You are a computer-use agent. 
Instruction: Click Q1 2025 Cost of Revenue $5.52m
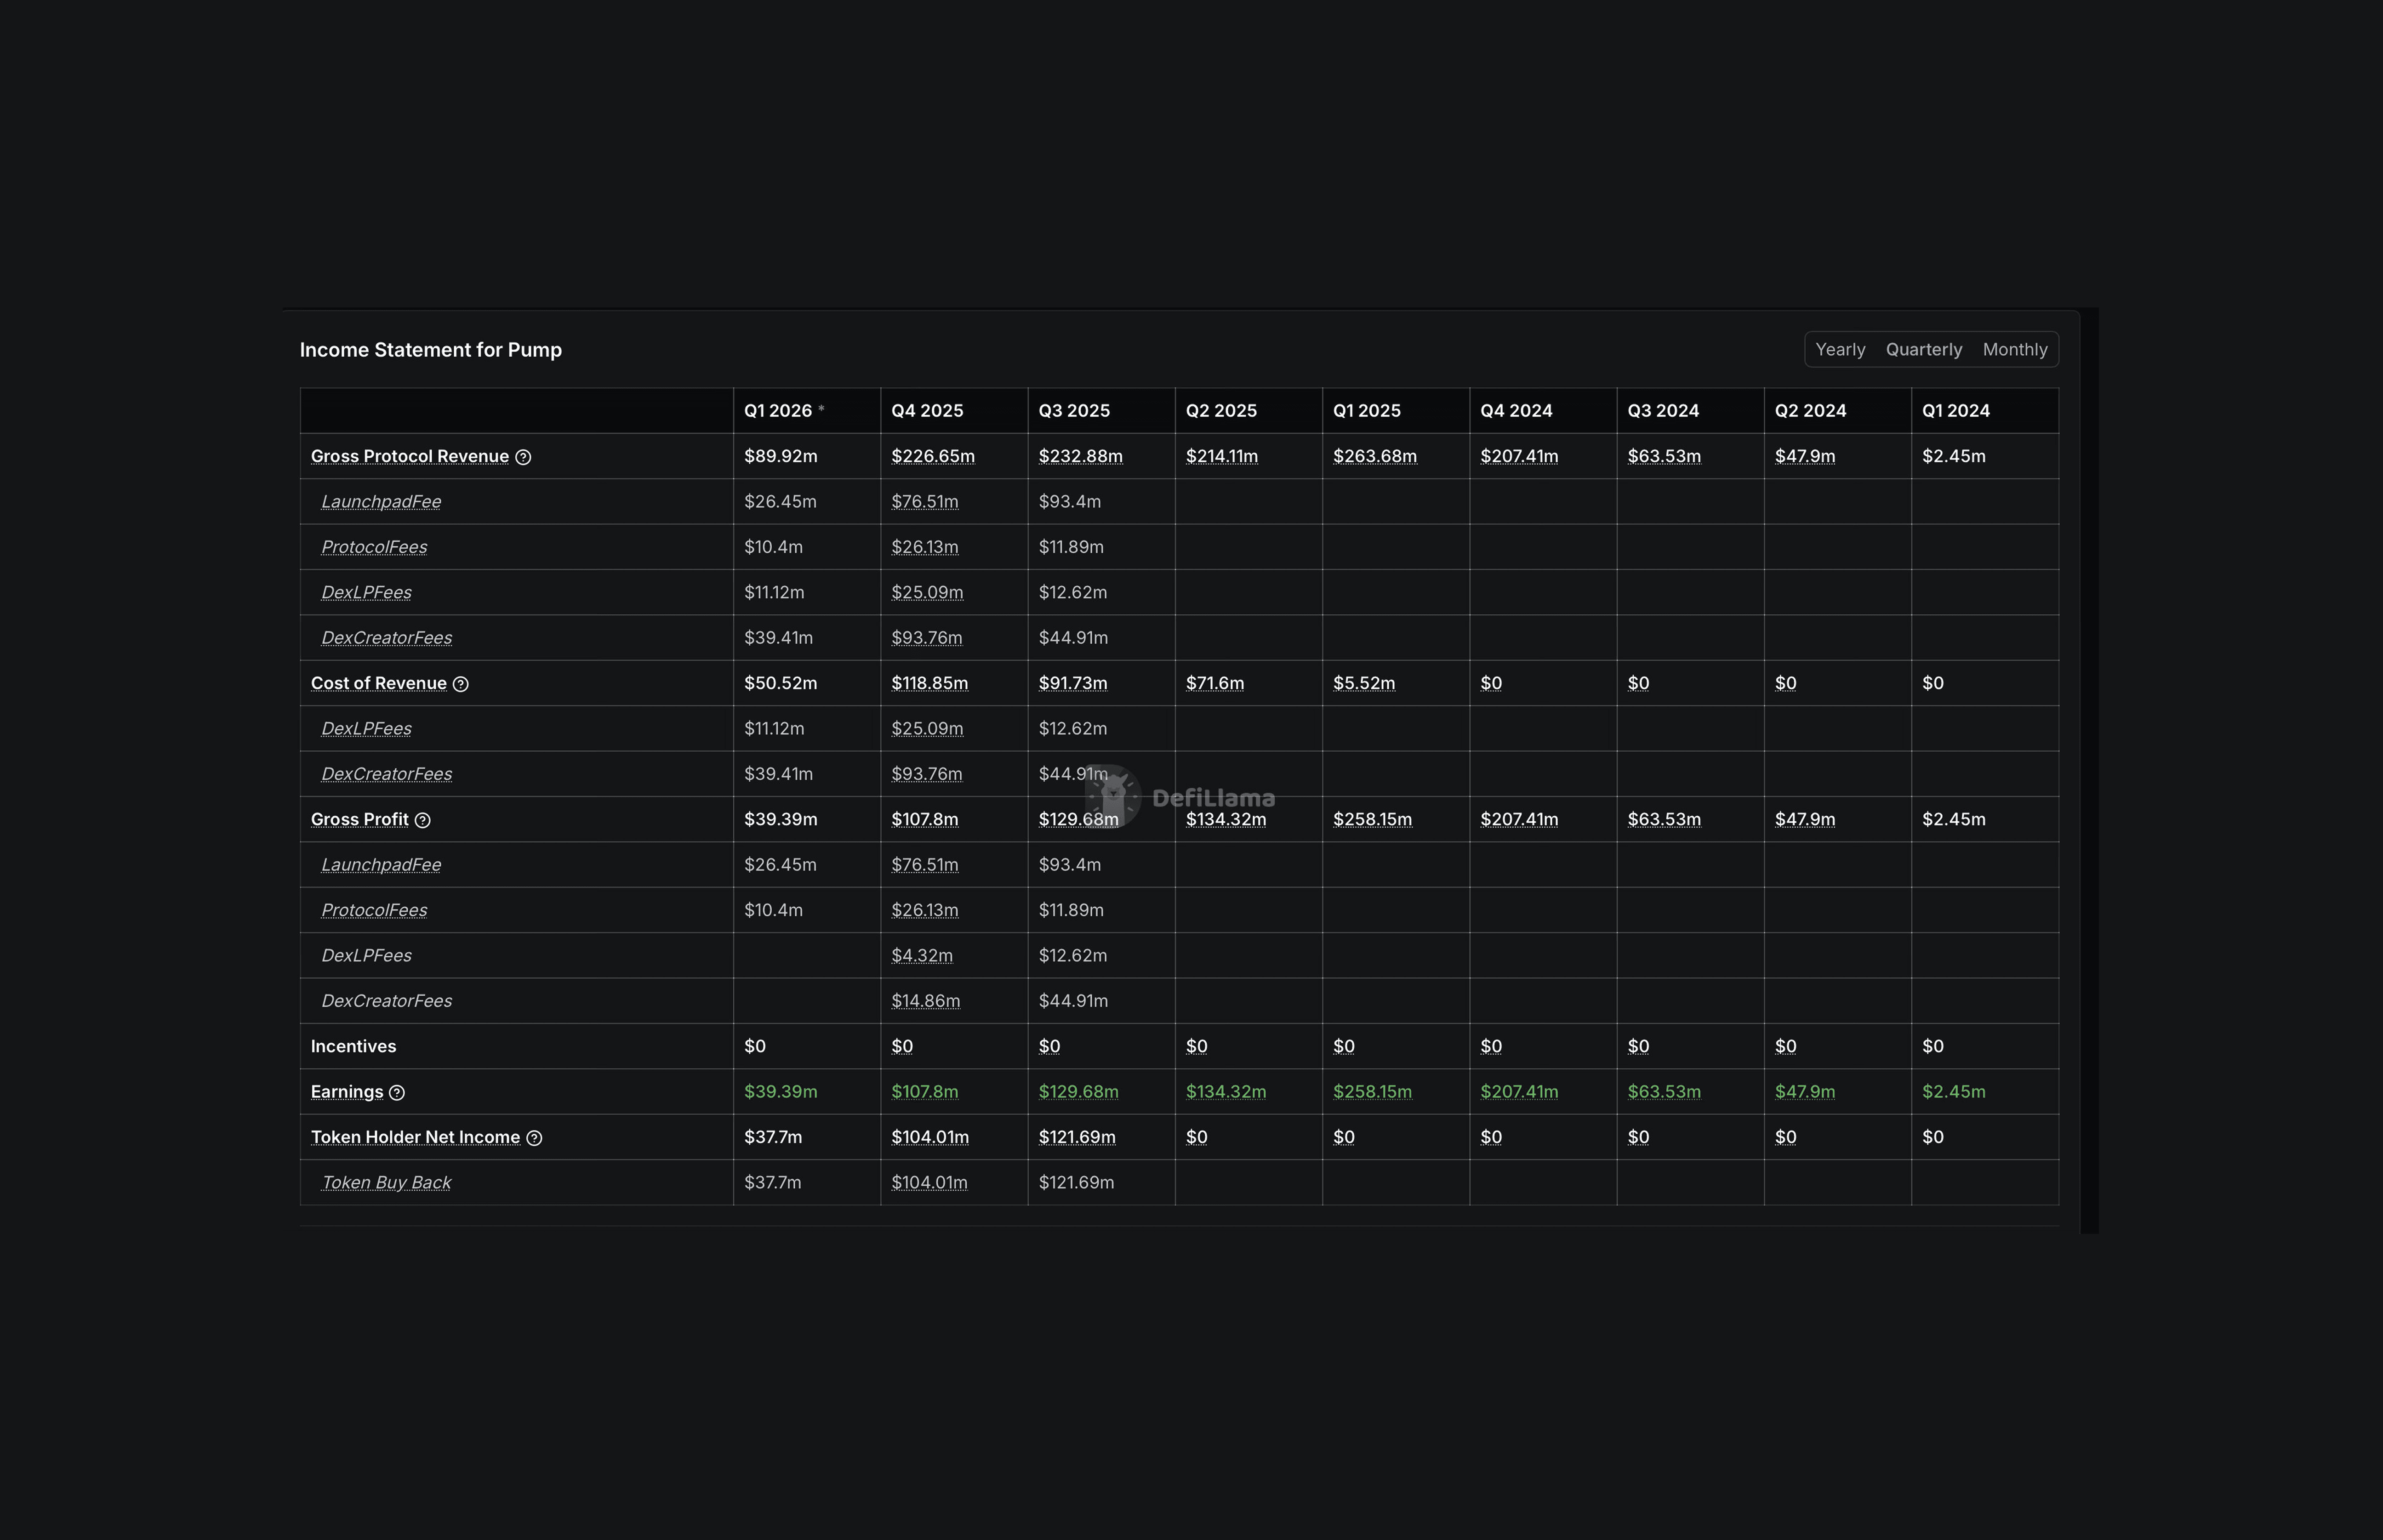tap(1363, 683)
